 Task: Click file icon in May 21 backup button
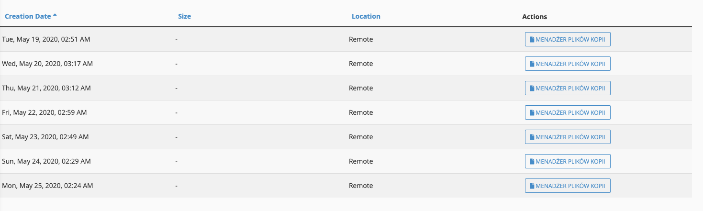532,89
